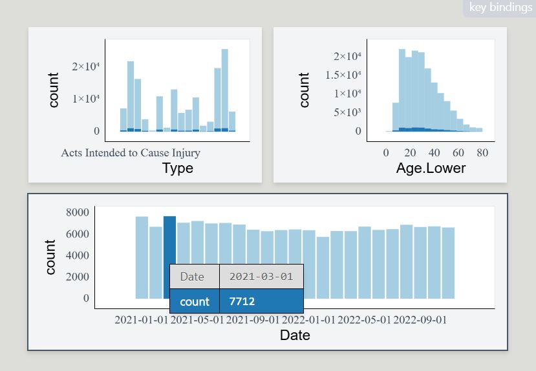Click the Type x-axis title

pos(178,168)
